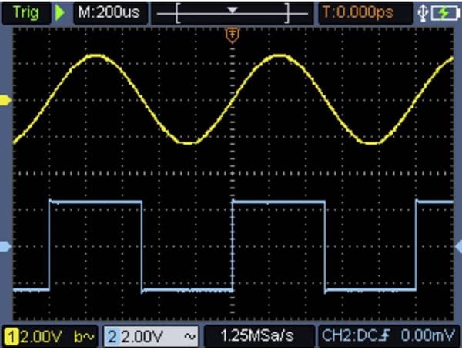Viewport: 462px width, 350px height.
Task: Click the blue square wave's first high plateau
Action: click(x=95, y=202)
